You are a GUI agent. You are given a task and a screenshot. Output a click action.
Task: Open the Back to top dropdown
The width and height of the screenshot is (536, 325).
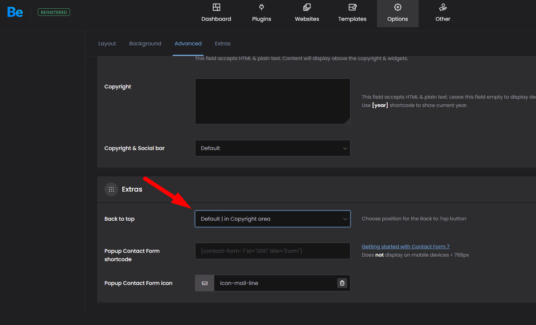pos(273,219)
